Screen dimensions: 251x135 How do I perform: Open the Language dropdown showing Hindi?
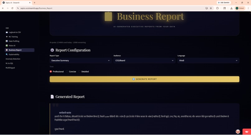(x=208, y=61)
